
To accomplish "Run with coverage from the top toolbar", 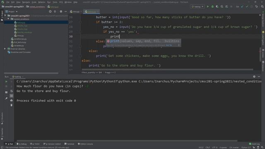I will click(217, 7).
